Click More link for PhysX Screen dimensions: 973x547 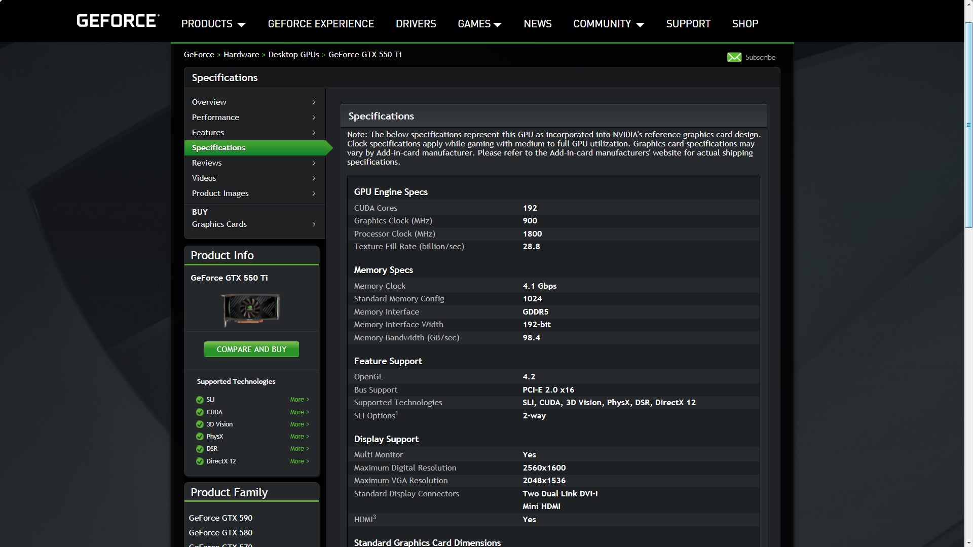300,437
